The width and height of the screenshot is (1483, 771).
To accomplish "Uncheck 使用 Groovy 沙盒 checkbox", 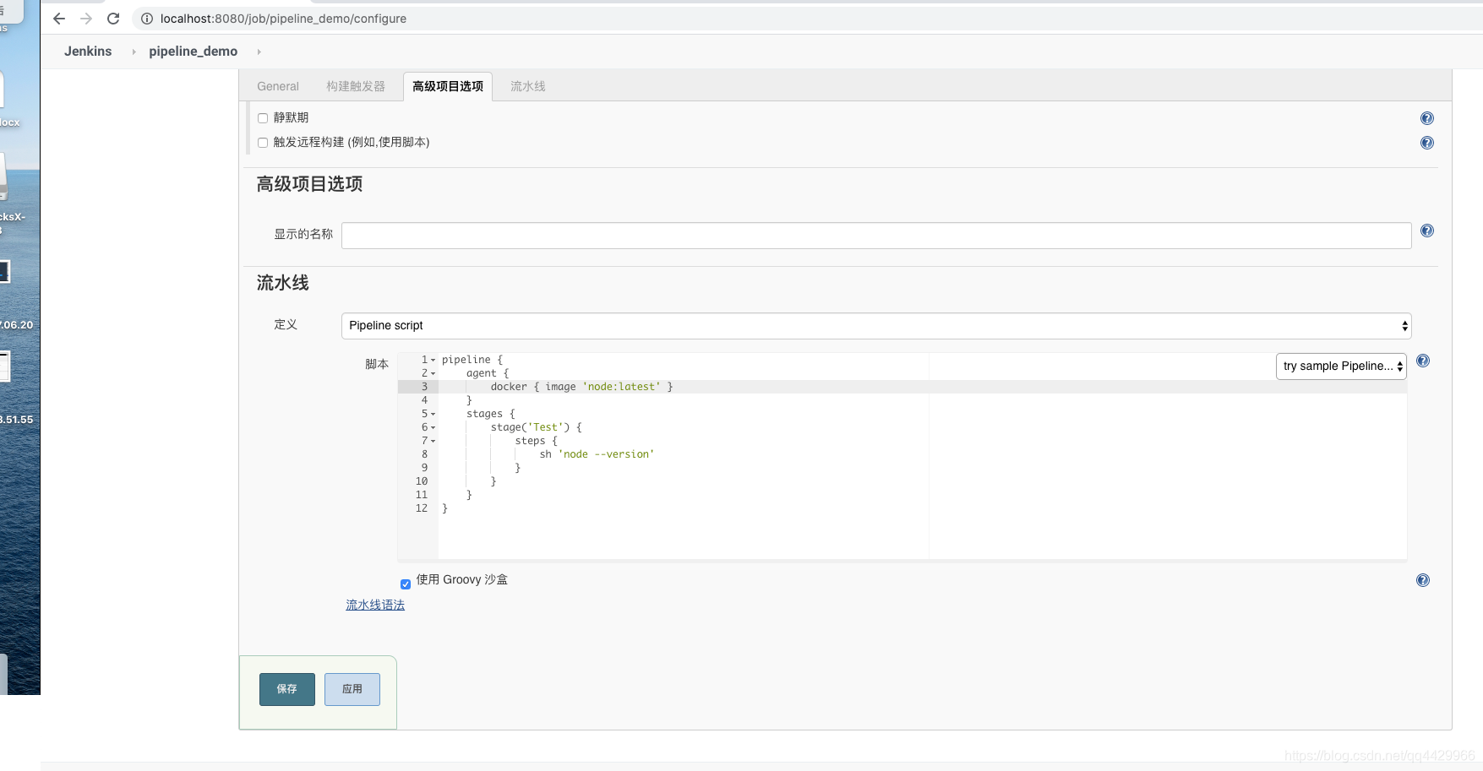I will pyautogui.click(x=406, y=584).
